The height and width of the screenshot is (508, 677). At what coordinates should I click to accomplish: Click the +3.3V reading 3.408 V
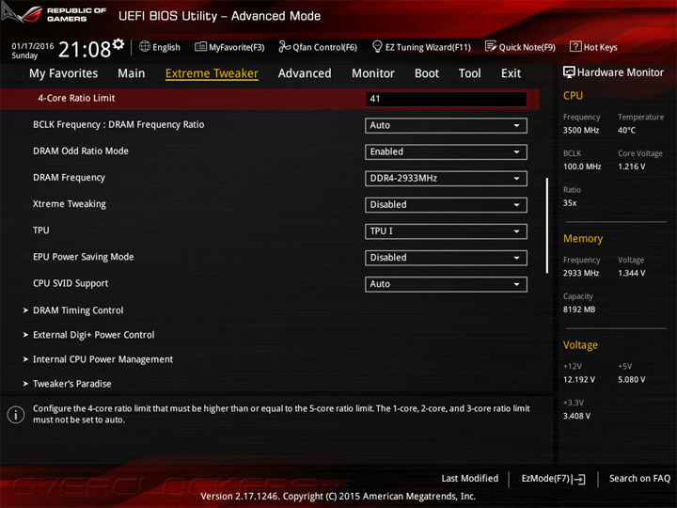pyautogui.click(x=576, y=416)
